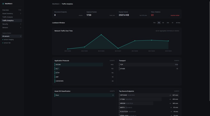This screenshot has width=210, height=116.
Task: Click the peak chart point at 04:00
Action: 101,35
